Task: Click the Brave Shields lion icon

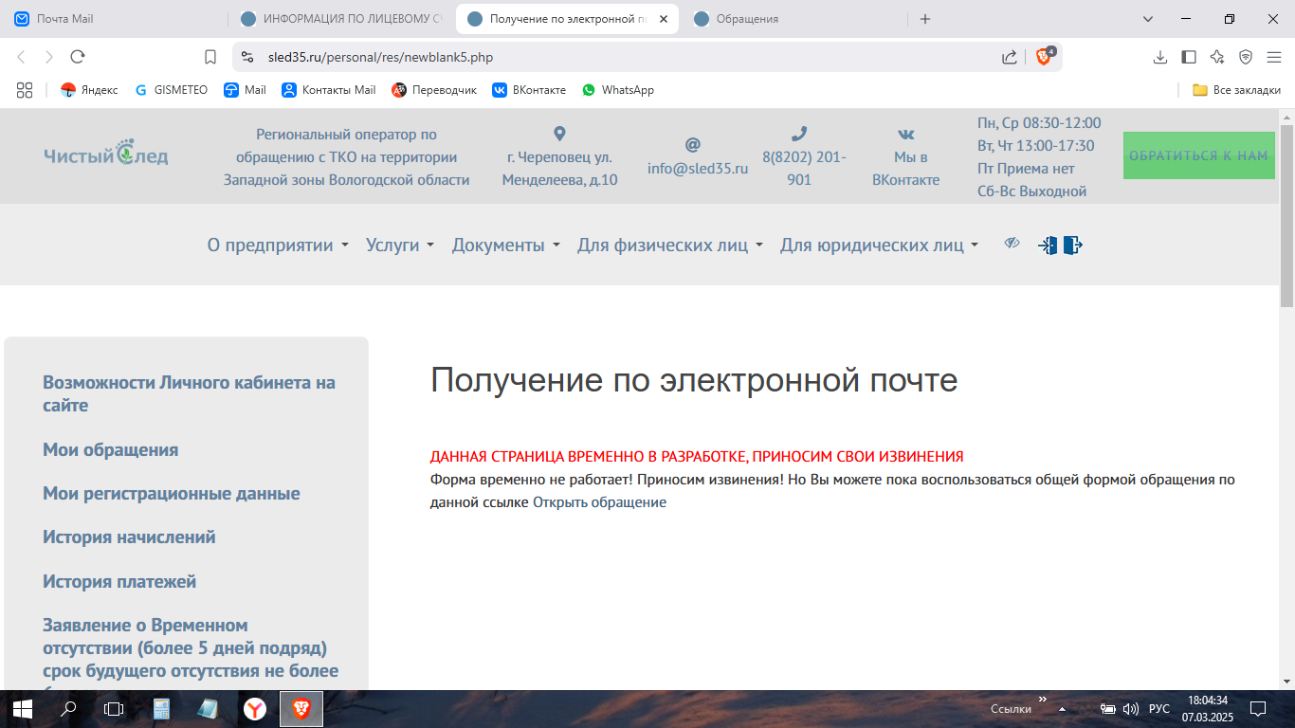Action: tap(1043, 57)
